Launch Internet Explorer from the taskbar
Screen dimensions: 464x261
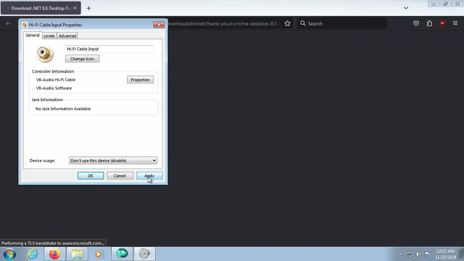point(33,254)
